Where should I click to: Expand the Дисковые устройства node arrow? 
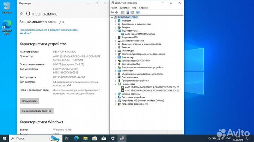(x=115, y=41)
